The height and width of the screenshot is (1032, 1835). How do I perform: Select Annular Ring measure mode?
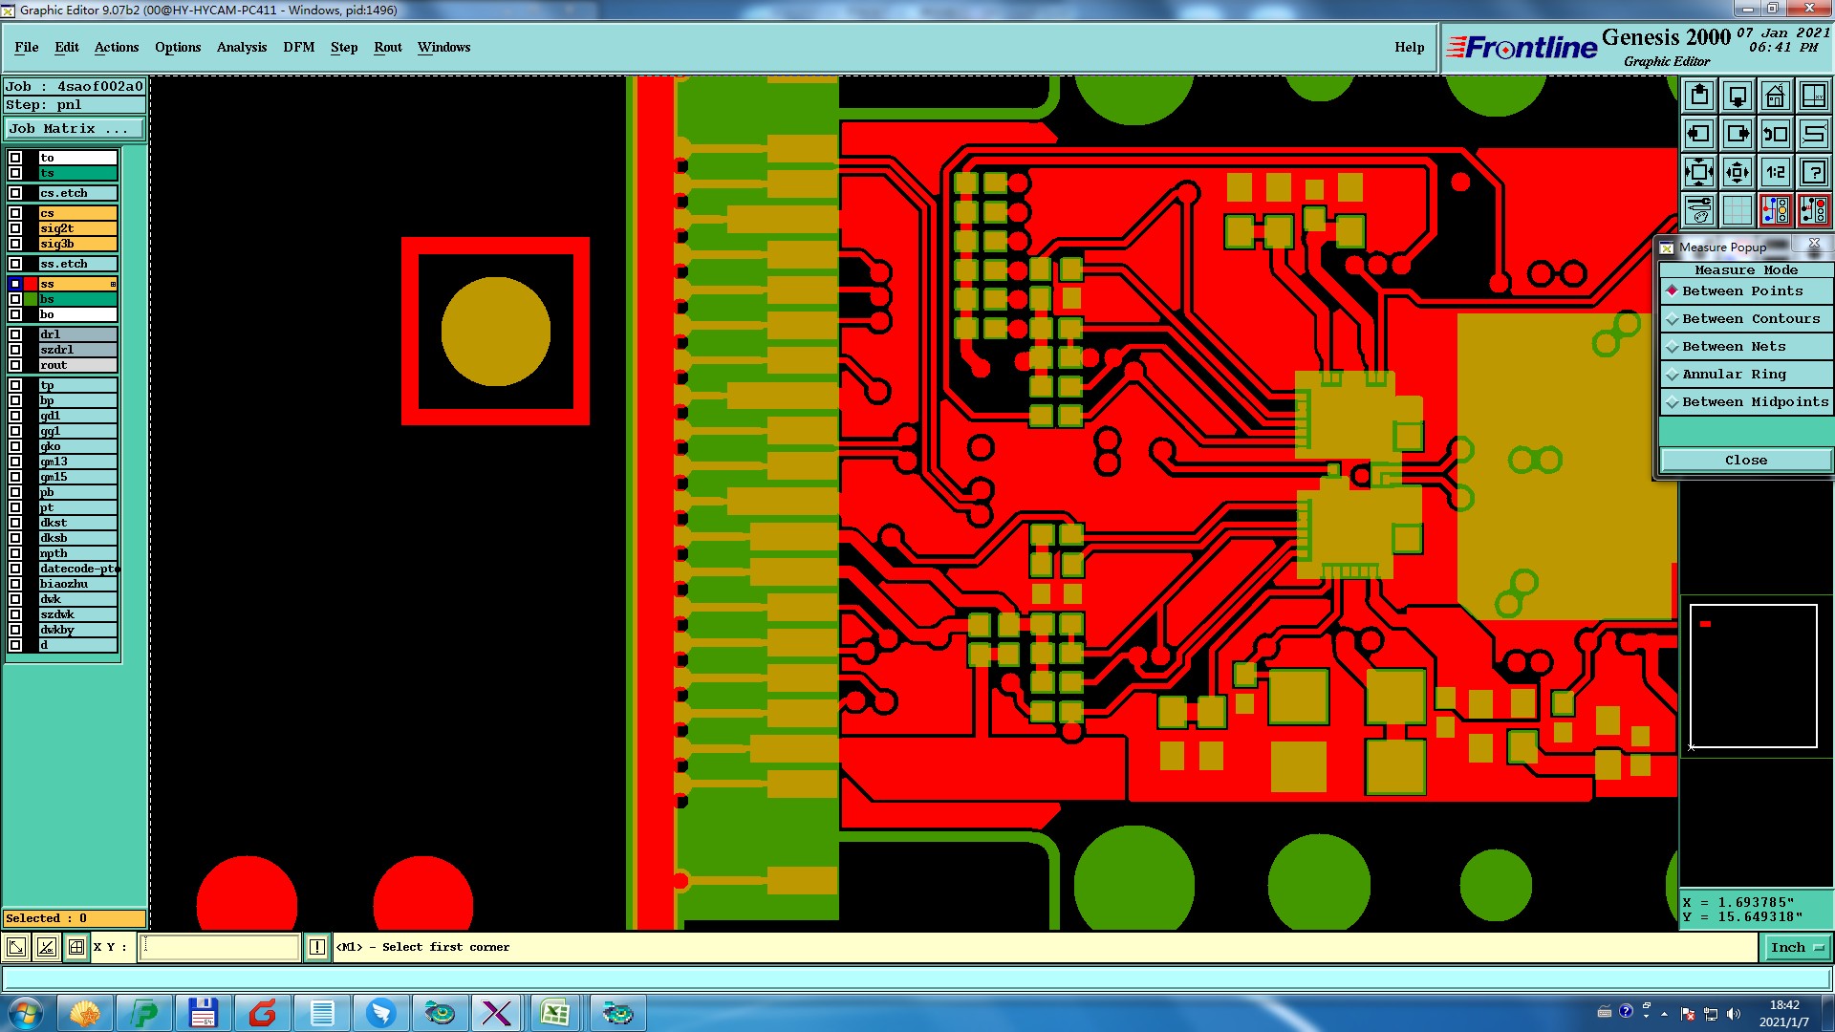click(x=1733, y=375)
